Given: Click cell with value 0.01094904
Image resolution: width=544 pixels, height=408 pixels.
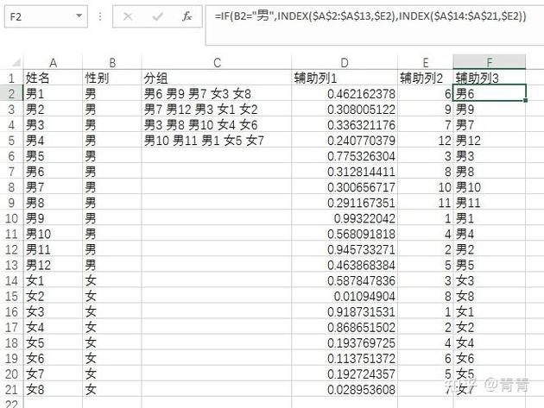Looking at the screenshot, I should 345,296.
